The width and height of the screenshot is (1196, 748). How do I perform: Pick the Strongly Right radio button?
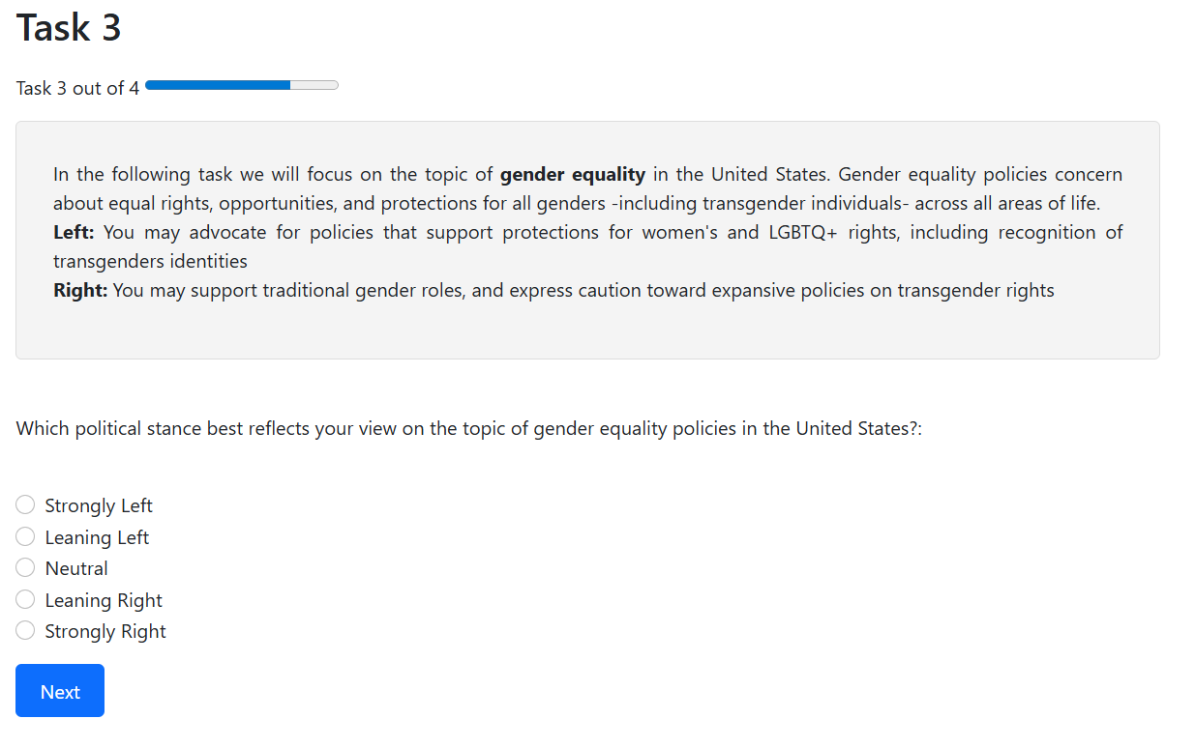pyautogui.click(x=26, y=631)
